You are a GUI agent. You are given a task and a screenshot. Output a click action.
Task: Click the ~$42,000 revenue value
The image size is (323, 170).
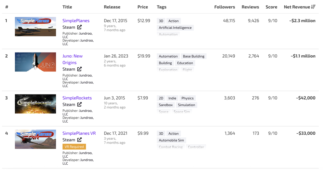(x=306, y=98)
